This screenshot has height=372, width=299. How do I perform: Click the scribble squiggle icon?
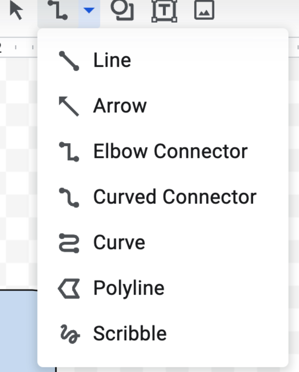click(70, 334)
